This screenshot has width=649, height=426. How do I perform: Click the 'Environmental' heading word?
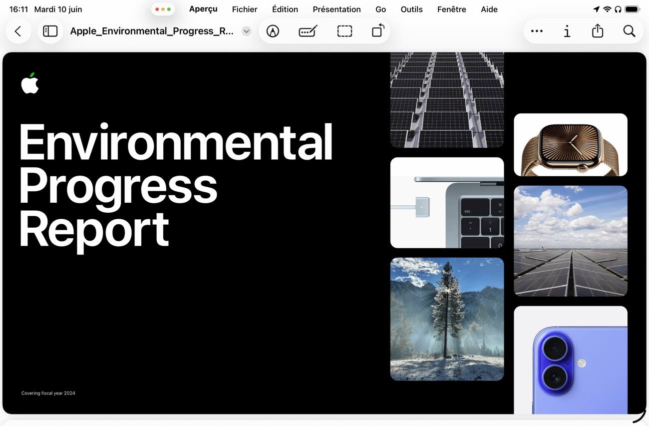176,142
